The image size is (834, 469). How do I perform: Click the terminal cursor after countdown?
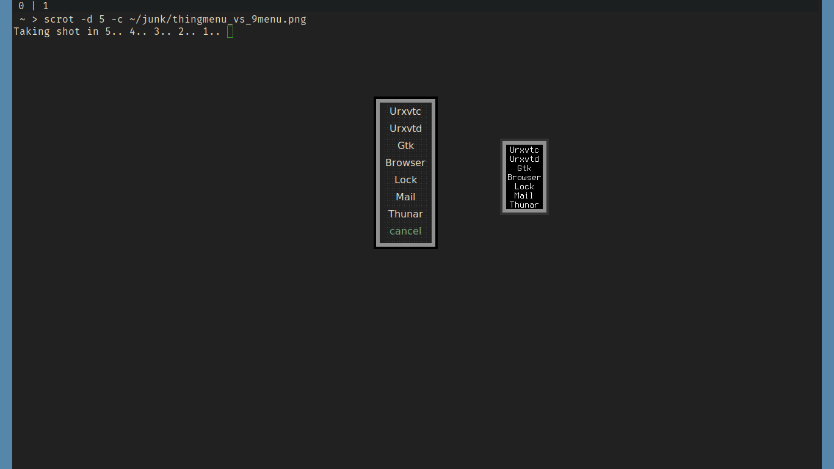click(230, 31)
